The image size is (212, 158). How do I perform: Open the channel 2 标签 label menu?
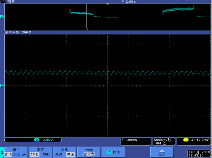click(x=113, y=152)
